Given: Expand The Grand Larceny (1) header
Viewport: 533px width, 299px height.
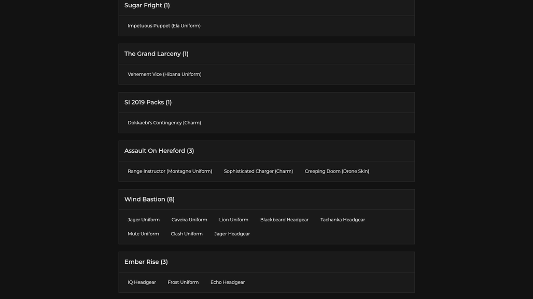Looking at the screenshot, I should [266, 54].
